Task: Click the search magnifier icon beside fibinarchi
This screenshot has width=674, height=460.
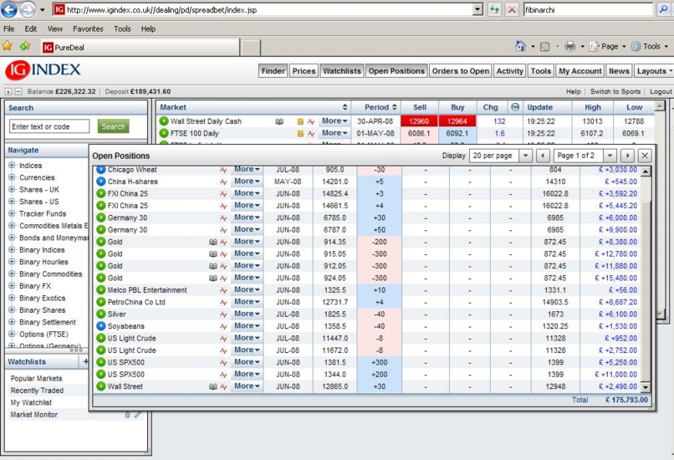Action: 664,9
